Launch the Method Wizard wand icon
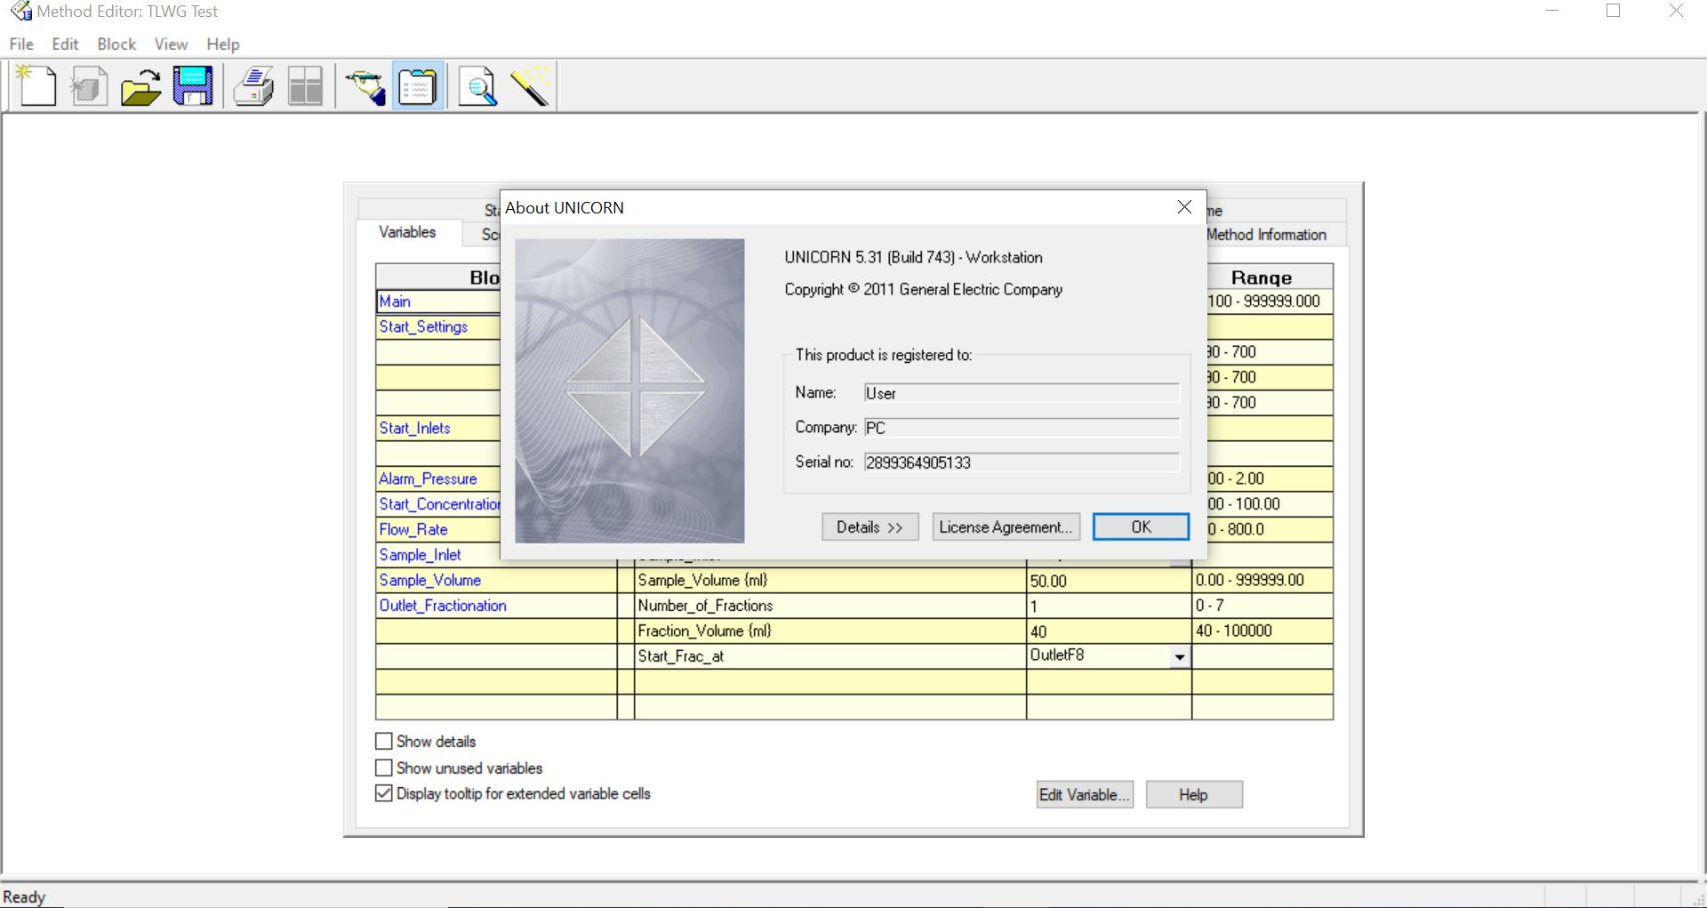This screenshot has height=908, width=1707. 531,86
